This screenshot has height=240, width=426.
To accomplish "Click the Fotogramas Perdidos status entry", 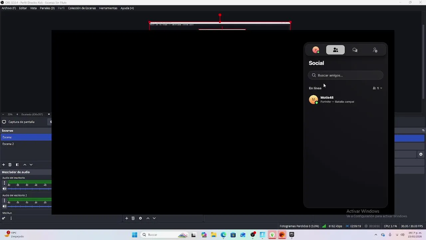I will pyautogui.click(x=299, y=226).
